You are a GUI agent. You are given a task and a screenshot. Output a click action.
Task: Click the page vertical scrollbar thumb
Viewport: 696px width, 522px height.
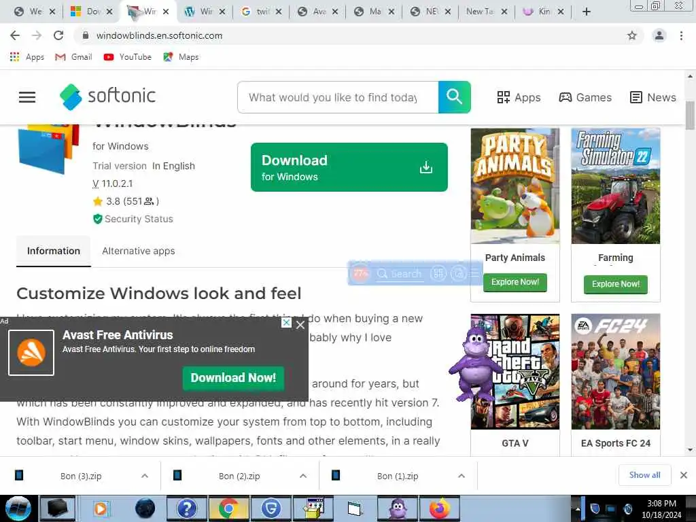coord(690,115)
